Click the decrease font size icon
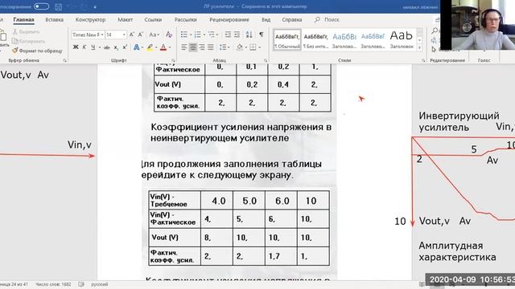The image size is (515, 289). 141,35
